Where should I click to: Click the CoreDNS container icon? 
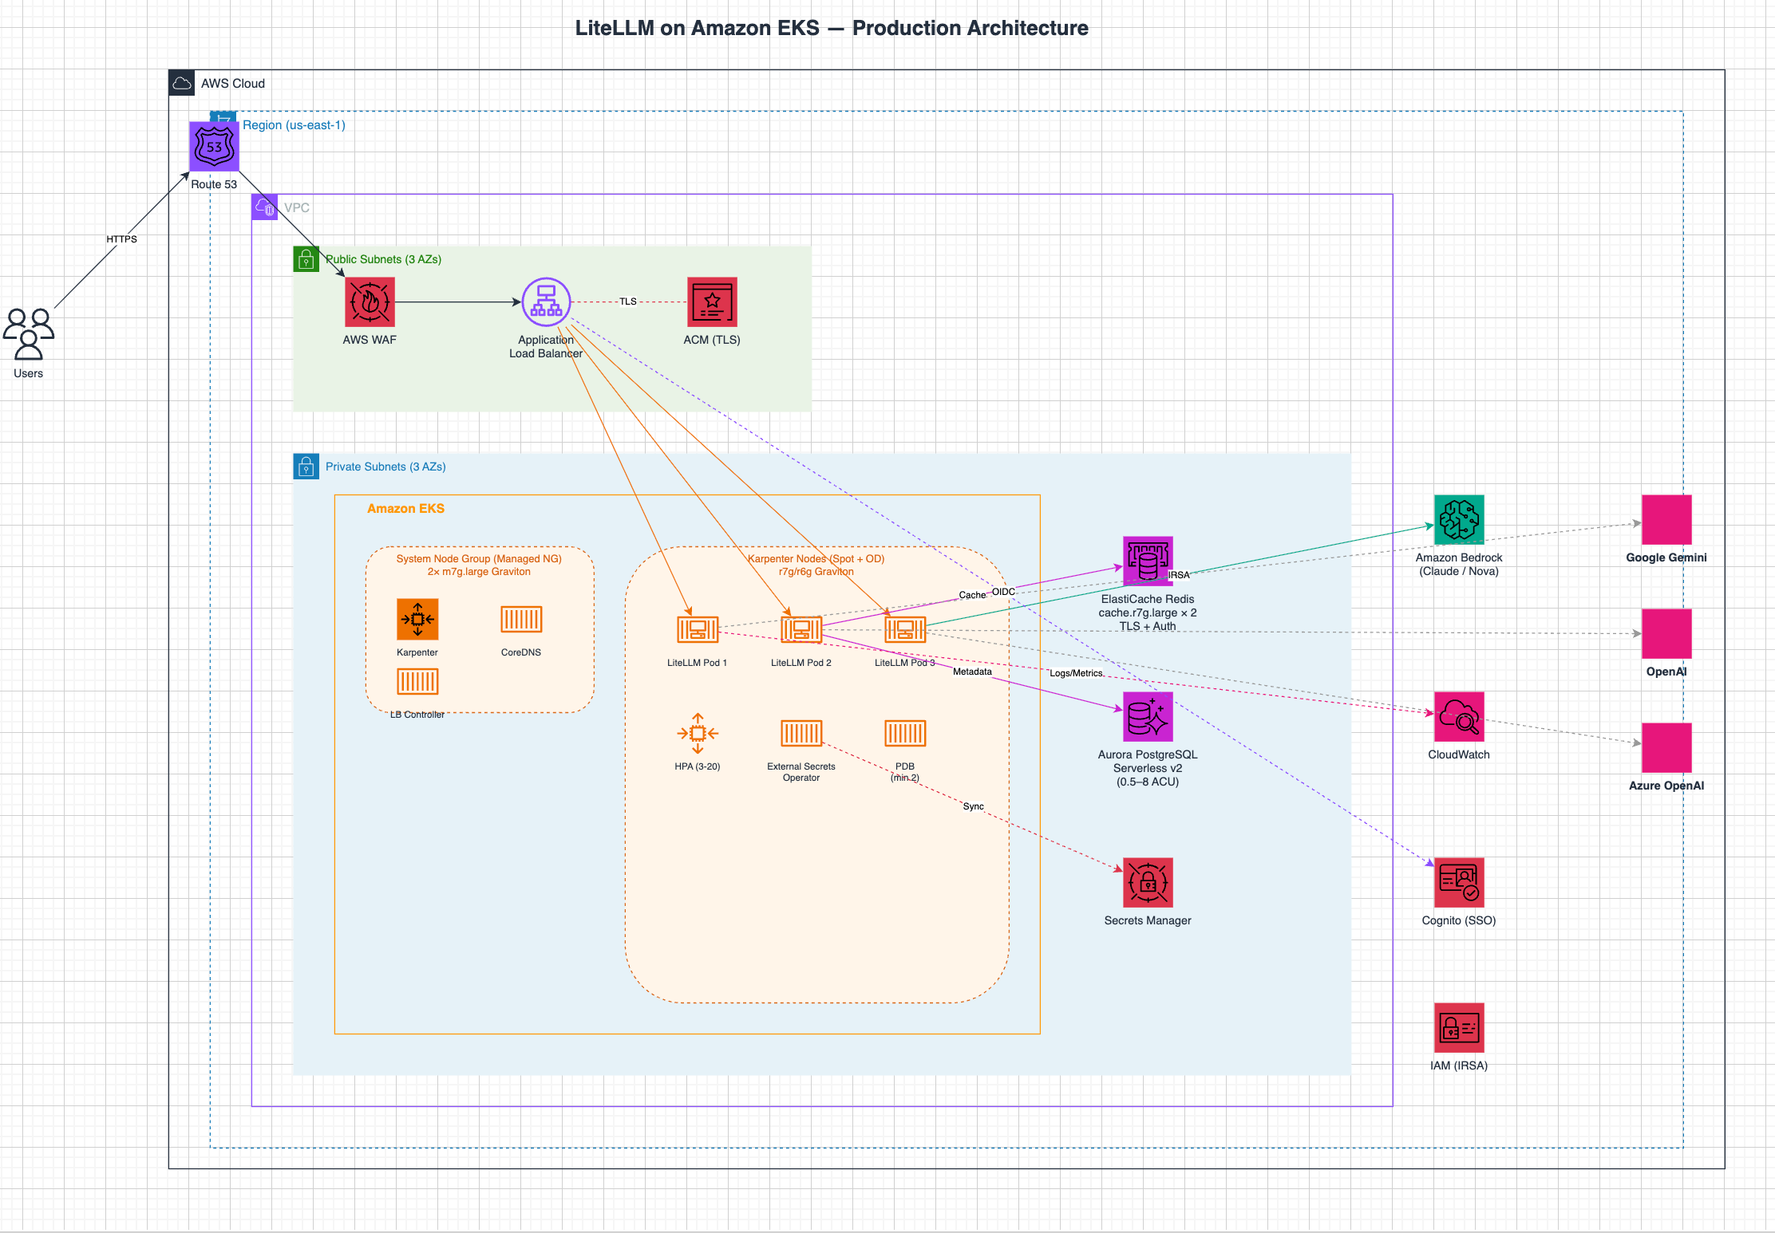point(521,620)
